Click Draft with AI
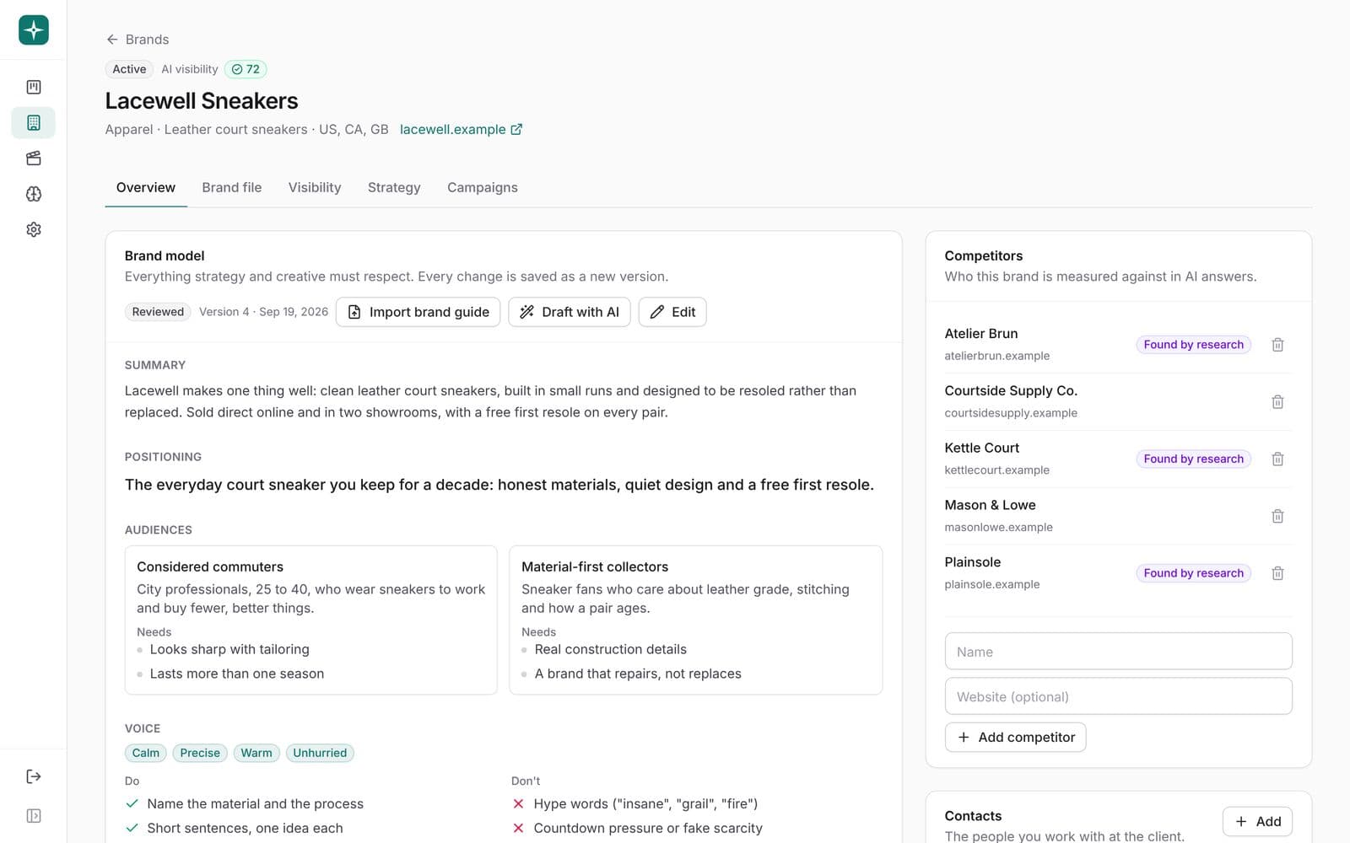Screen dimensions: 1350x843 click(570, 312)
